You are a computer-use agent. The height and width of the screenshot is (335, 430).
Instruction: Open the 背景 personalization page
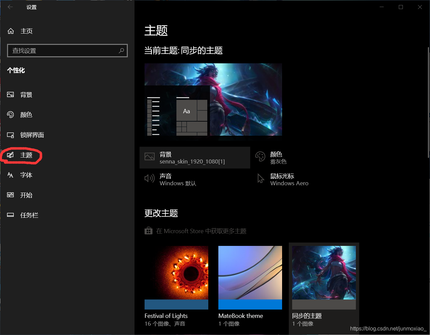pyautogui.click(x=67, y=95)
